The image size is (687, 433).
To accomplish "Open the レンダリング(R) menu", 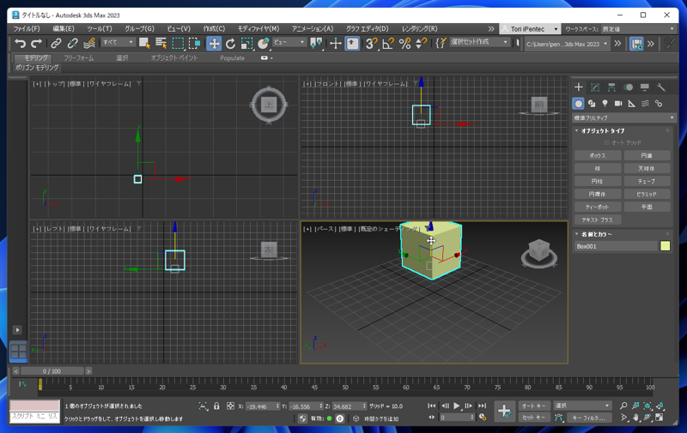I will (419, 28).
